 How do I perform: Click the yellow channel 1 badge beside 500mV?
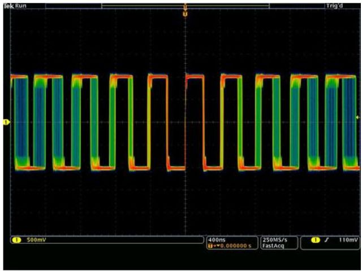[16, 241]
